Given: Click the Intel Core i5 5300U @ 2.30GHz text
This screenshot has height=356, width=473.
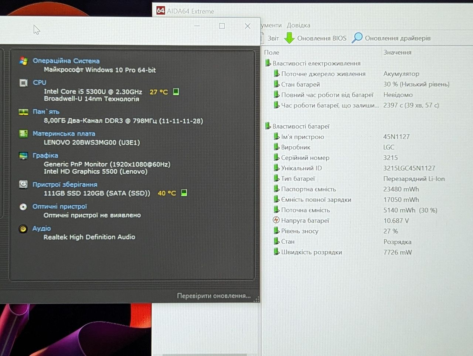Looking at the screenshot, I should [x=93, y=92].
